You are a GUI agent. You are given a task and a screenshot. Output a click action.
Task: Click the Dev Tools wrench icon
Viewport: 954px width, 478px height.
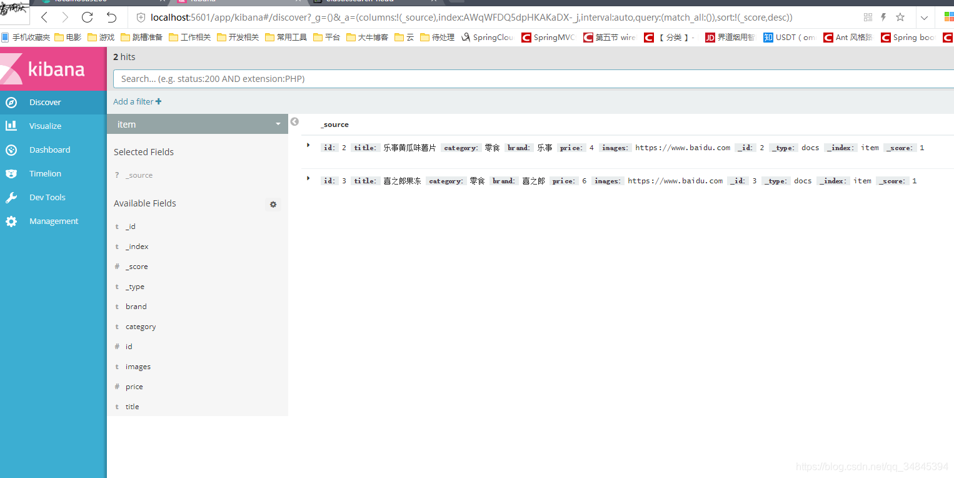(x=11, y=197)
